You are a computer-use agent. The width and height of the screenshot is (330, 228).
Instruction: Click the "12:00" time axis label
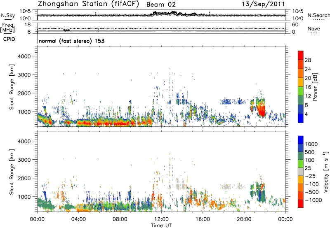tap(161, 219)
